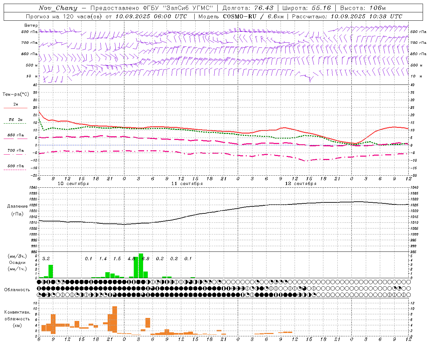Viewport: 428px width, 342px height.
Task: Click the 6.8 precipitation total value
Action: [x=145, y=259]
